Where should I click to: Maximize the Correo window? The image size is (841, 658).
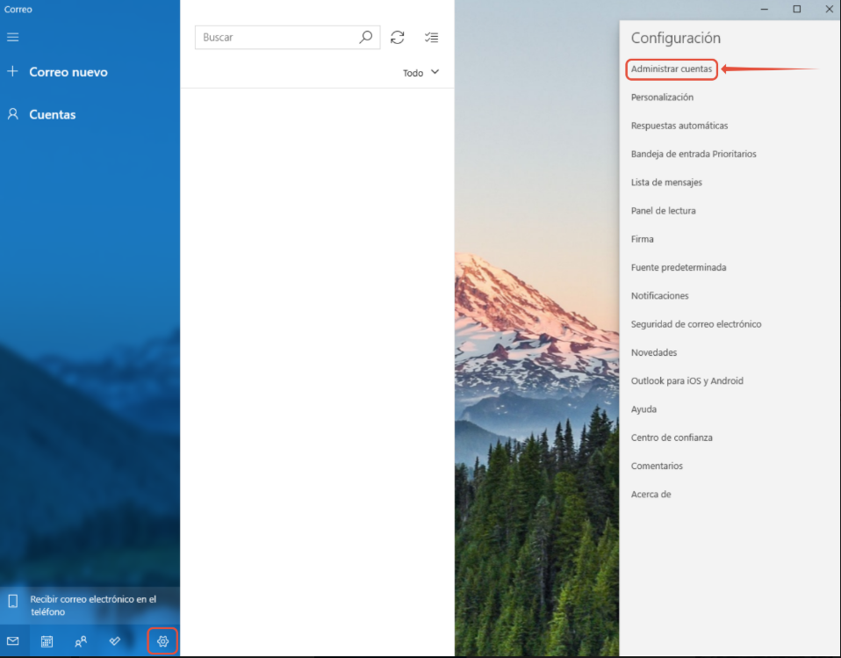tap(797, 9)
